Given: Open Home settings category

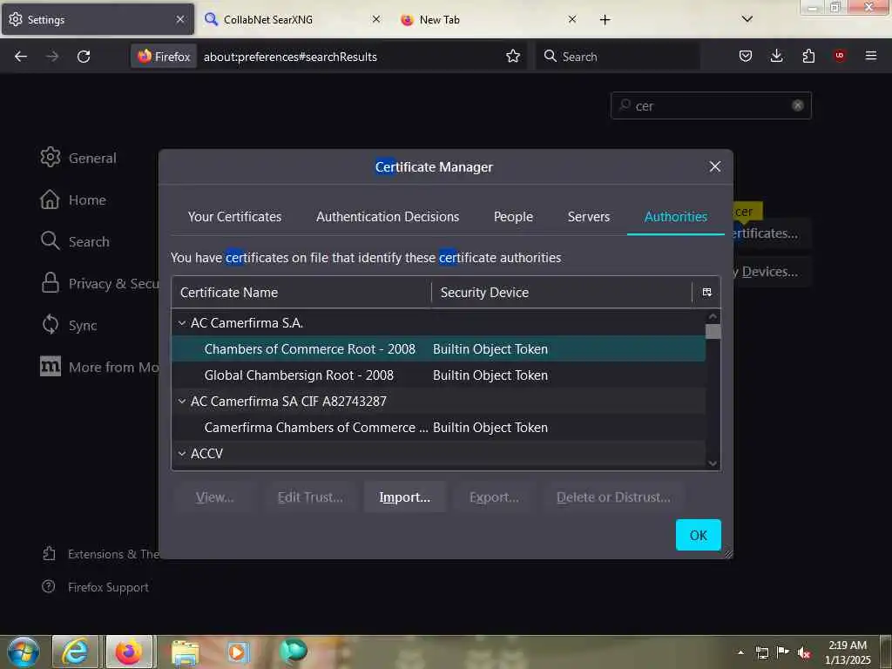Looking at the screenshot, I should pyautogui.click(x=73, y=199).
